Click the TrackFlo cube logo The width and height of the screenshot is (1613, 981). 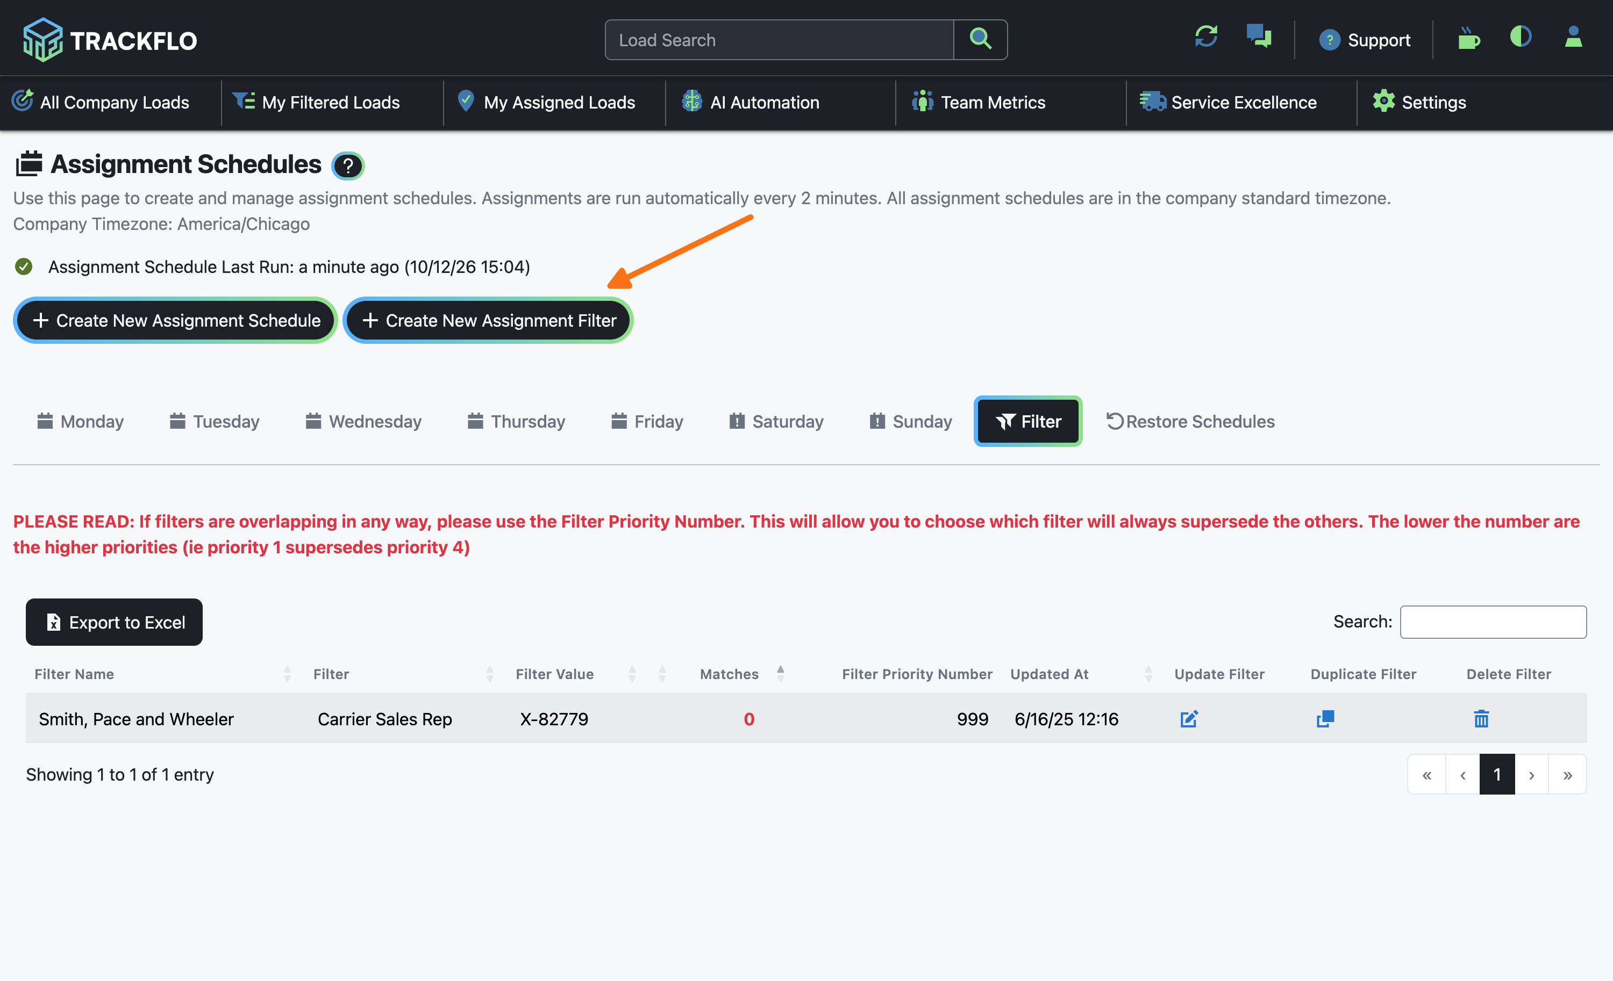tap(42, 40)
